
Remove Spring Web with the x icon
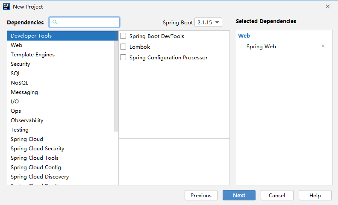pyautogui.click(x=323, y=46)
